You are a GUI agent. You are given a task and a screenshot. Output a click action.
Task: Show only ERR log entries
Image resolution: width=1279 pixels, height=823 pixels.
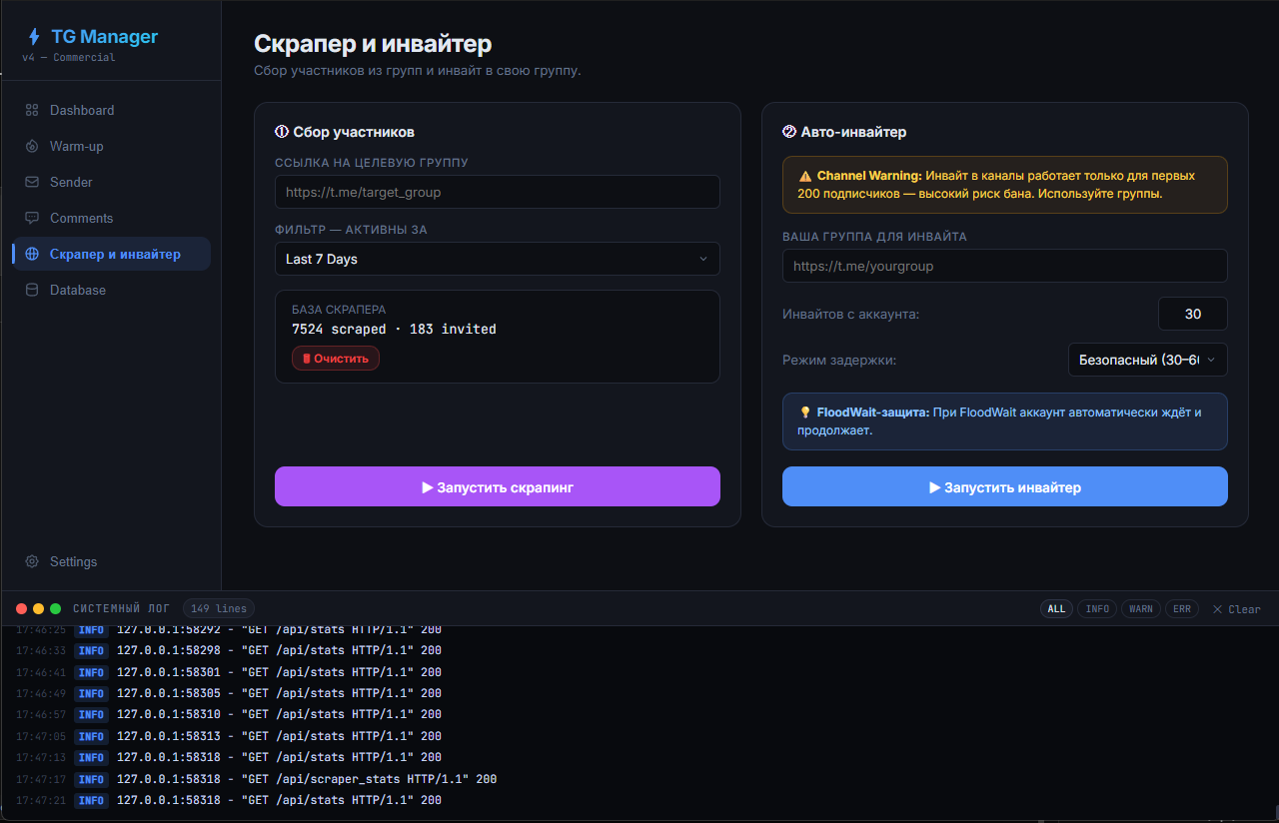click(1182, 608)
